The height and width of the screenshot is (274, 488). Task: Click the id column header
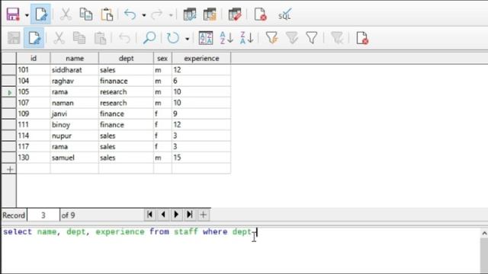(34, 58)
